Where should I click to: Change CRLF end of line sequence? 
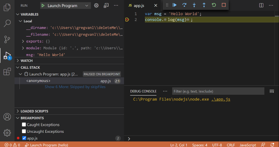pos(231,145)
